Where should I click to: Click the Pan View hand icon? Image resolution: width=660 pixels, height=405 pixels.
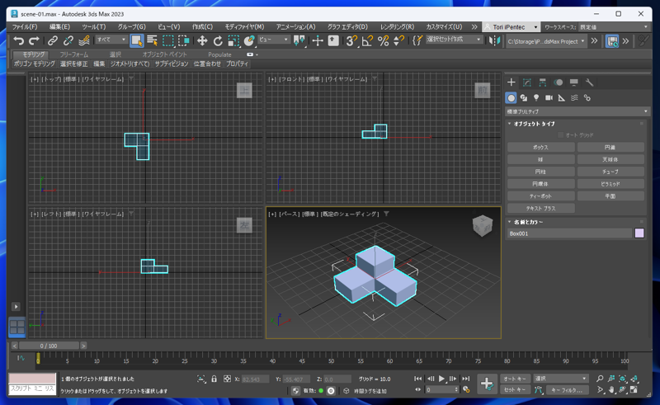611,390
